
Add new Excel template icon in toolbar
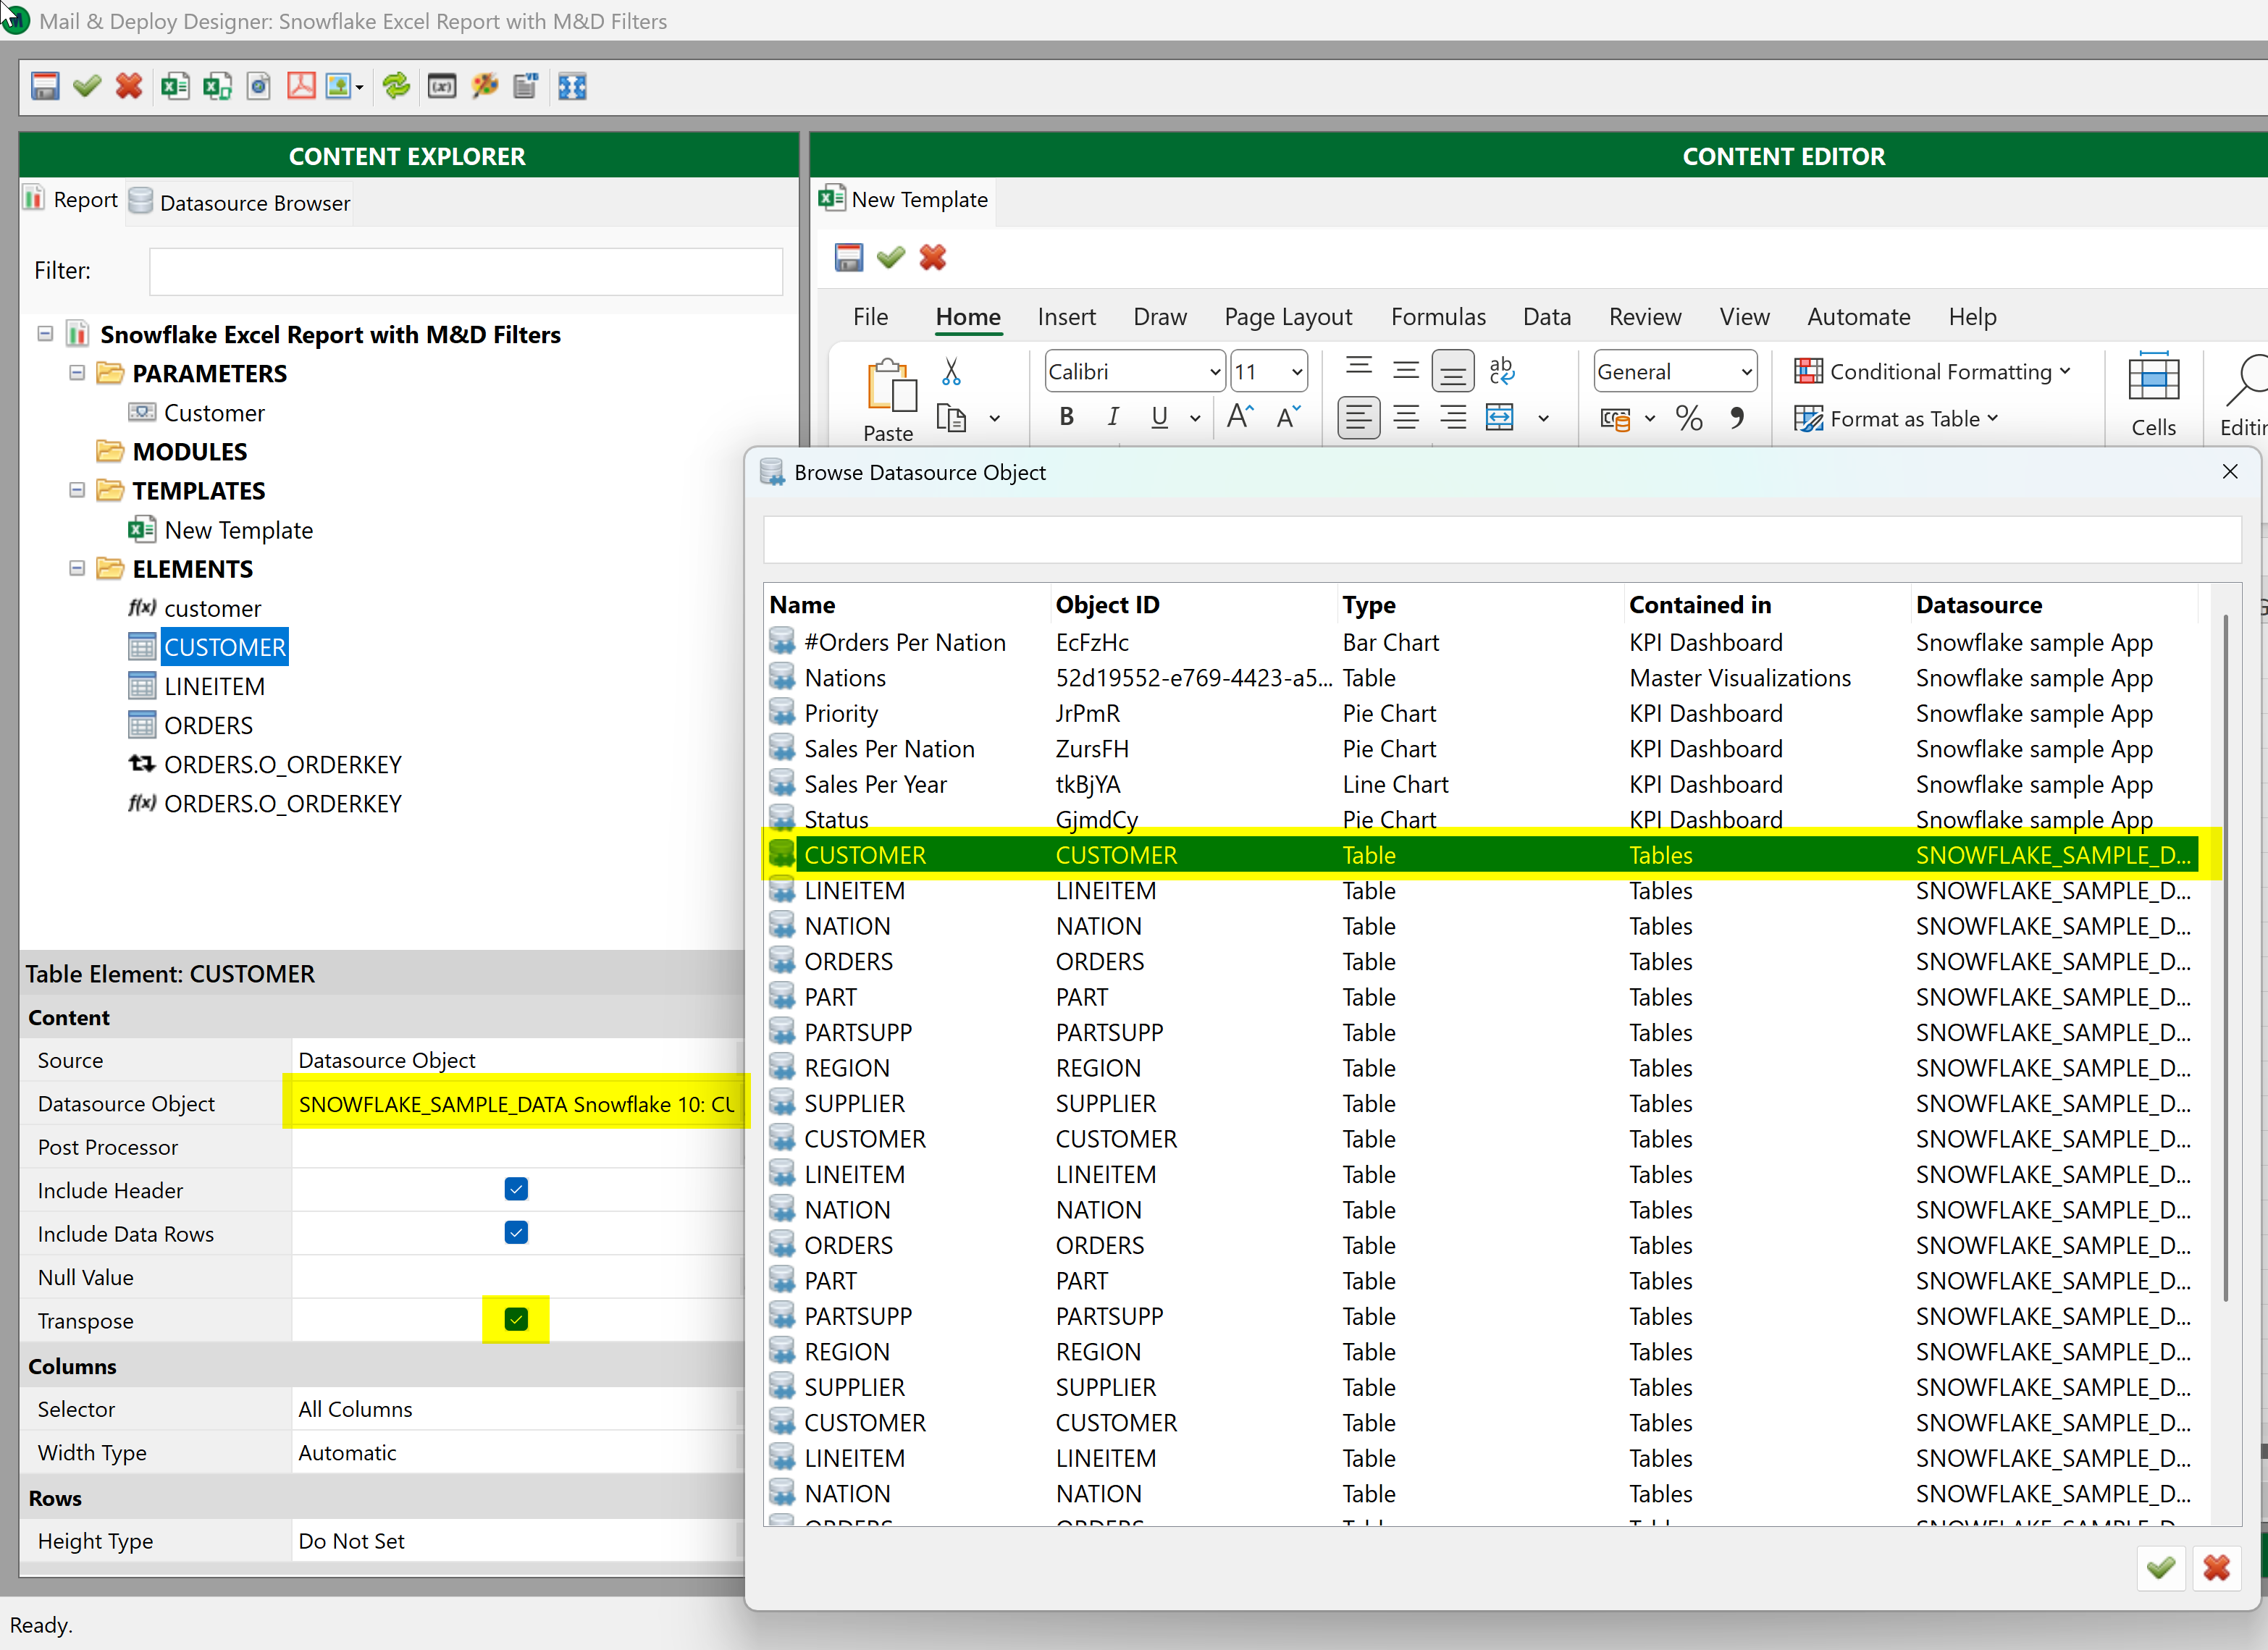coord(175,86)
